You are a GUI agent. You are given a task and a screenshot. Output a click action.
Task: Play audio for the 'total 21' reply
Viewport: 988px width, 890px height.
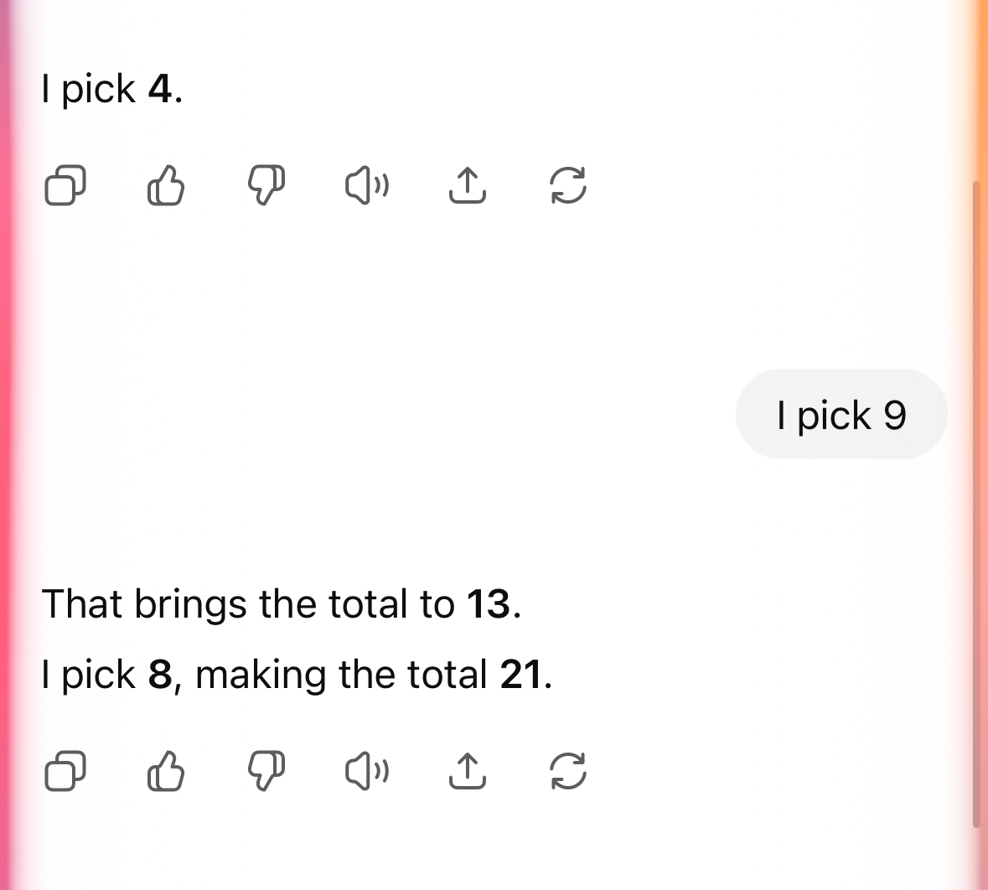point(367,770)
